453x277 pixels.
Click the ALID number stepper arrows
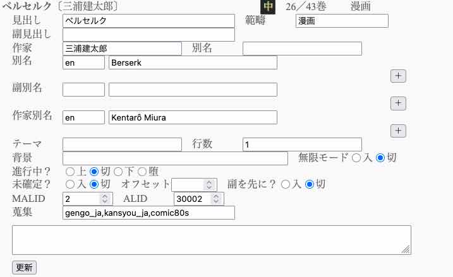click(x=217, y=199)
